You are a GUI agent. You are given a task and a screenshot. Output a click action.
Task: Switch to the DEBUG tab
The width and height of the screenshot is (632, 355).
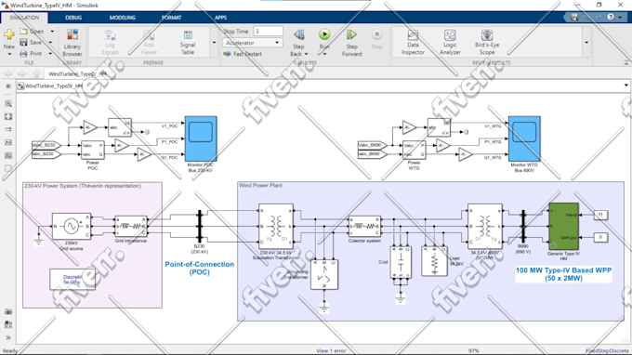coord(73,18)
